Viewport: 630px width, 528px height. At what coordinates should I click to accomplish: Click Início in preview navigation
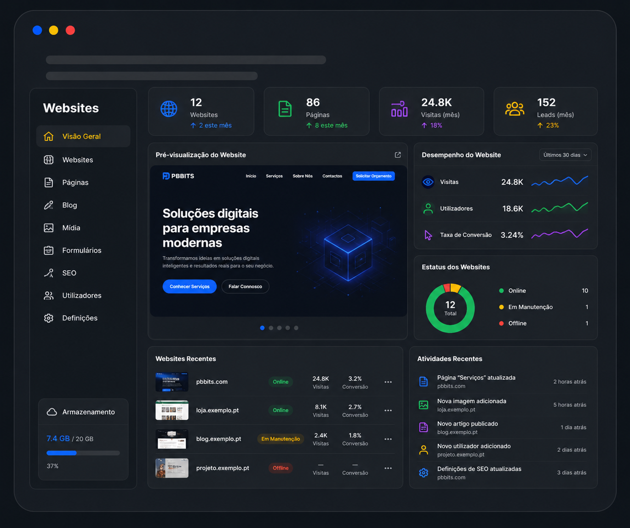tap(251, 176)
